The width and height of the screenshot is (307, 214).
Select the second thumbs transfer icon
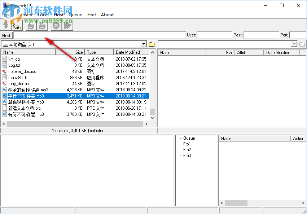(42, 26)
